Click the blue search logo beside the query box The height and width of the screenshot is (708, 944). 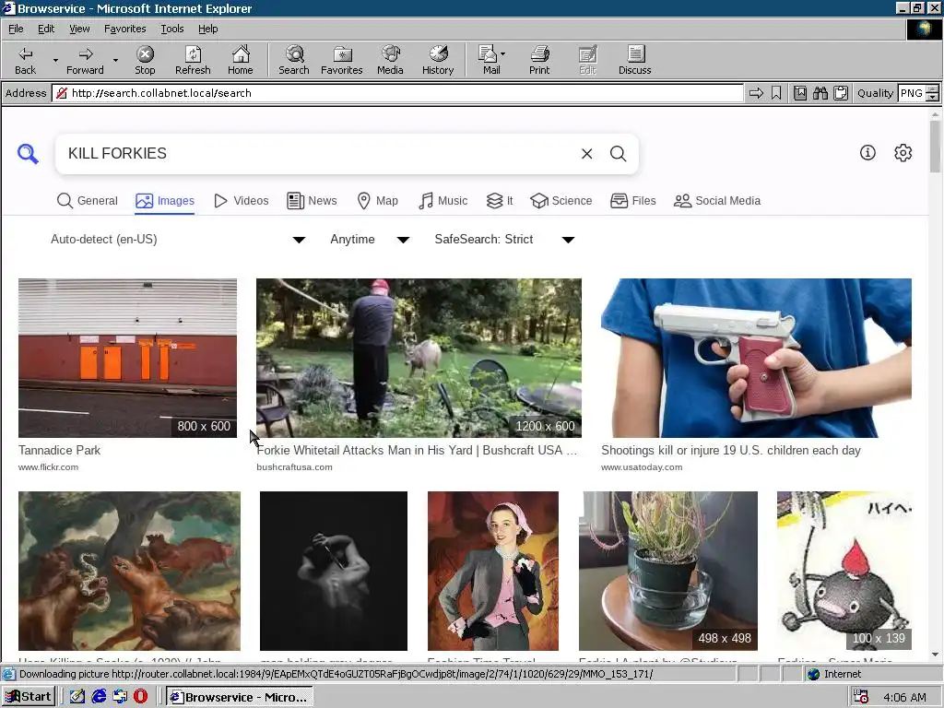28,154
